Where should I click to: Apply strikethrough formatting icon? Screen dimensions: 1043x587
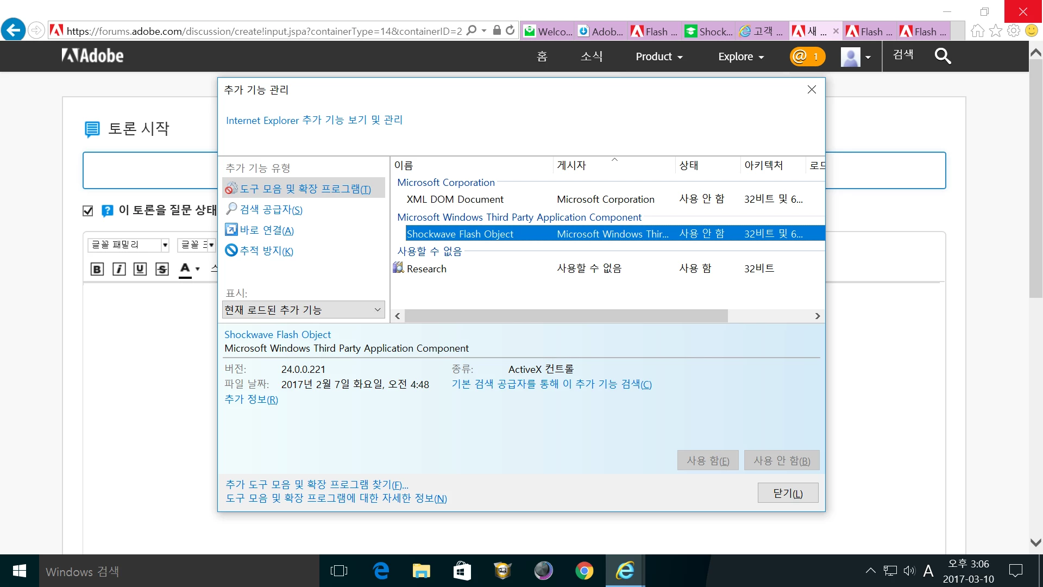[x=162, y=269]
